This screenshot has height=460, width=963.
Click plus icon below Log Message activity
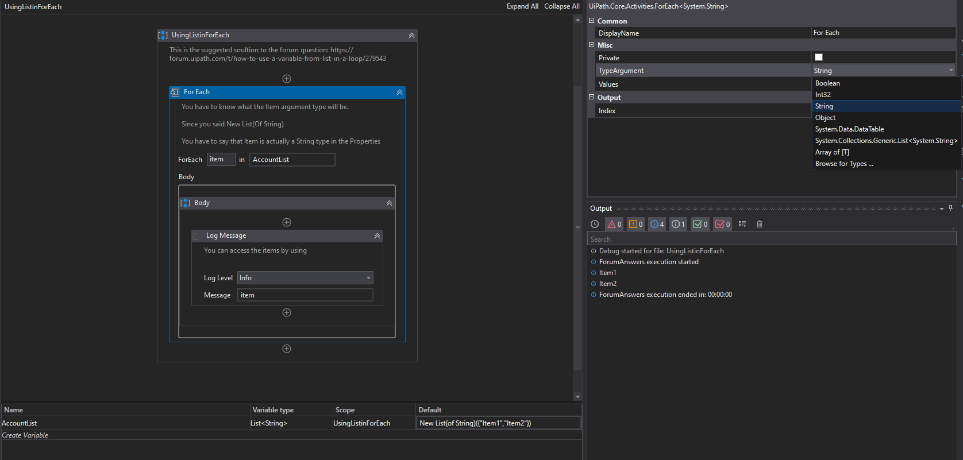click(x=287, y=312)
